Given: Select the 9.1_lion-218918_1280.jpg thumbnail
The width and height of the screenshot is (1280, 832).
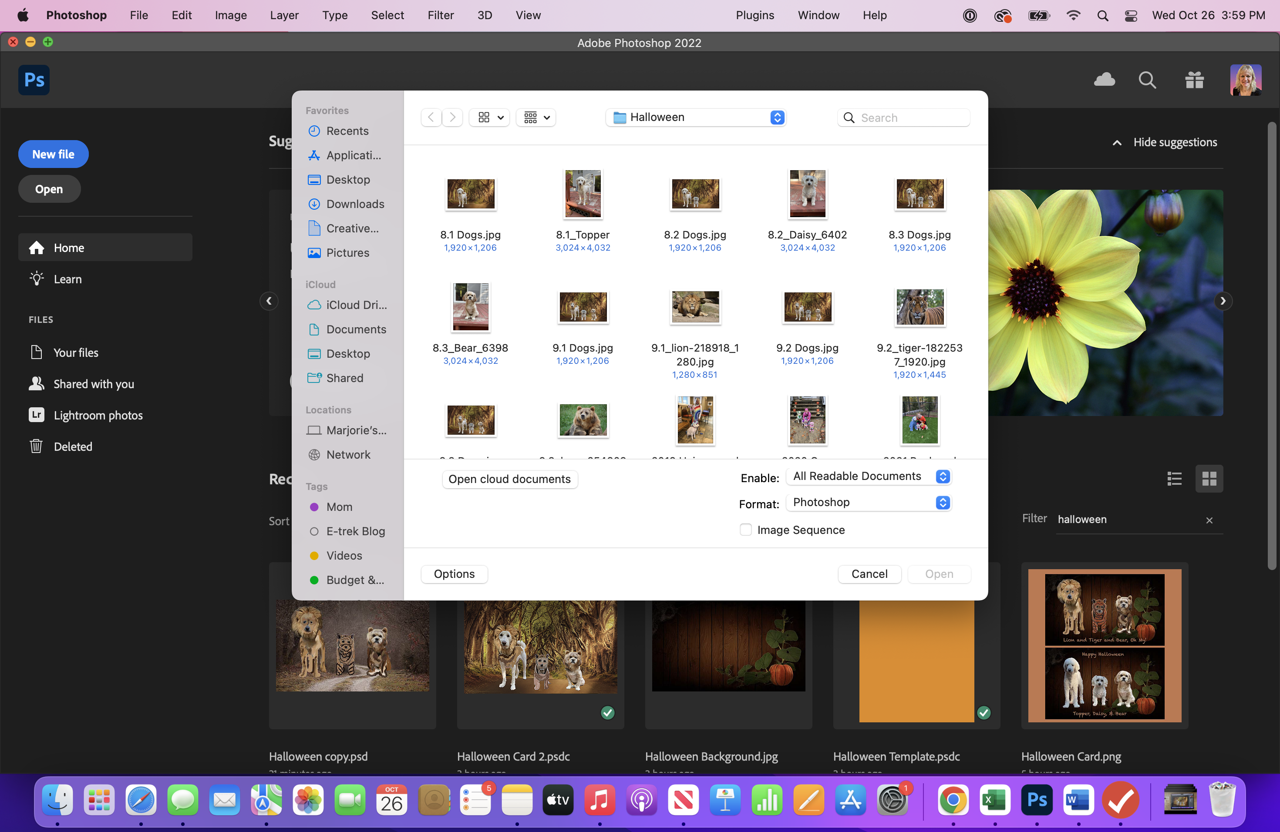Looking at the screenshot, I should coord(695,307).
